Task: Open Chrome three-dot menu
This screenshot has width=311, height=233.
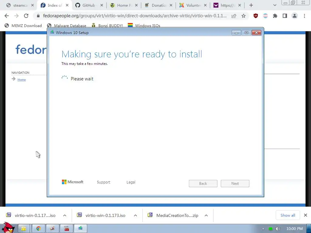Action: [x=304, y=16]
